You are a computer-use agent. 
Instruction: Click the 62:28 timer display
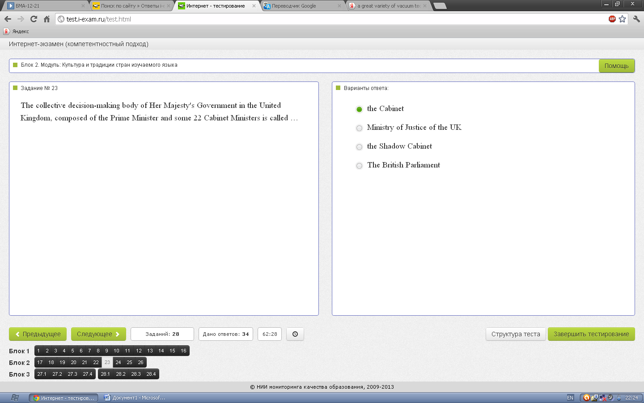tap(270, 334)
